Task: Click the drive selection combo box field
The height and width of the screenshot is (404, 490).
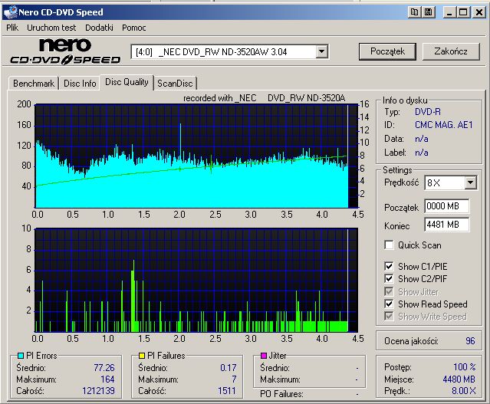Action: point(229,51)
